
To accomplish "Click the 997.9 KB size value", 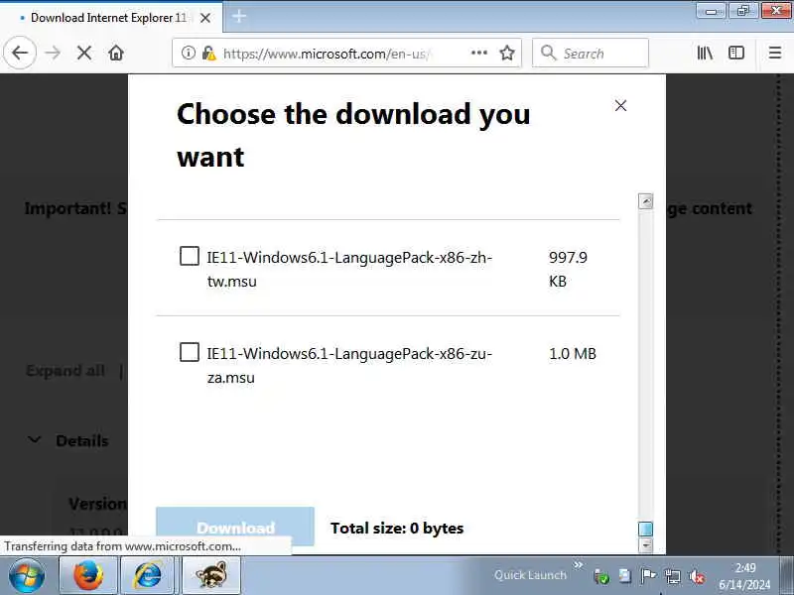I will tap(568, 269).
